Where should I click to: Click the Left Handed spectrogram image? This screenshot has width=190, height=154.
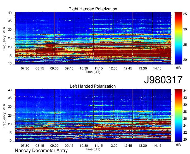[93, 116]
